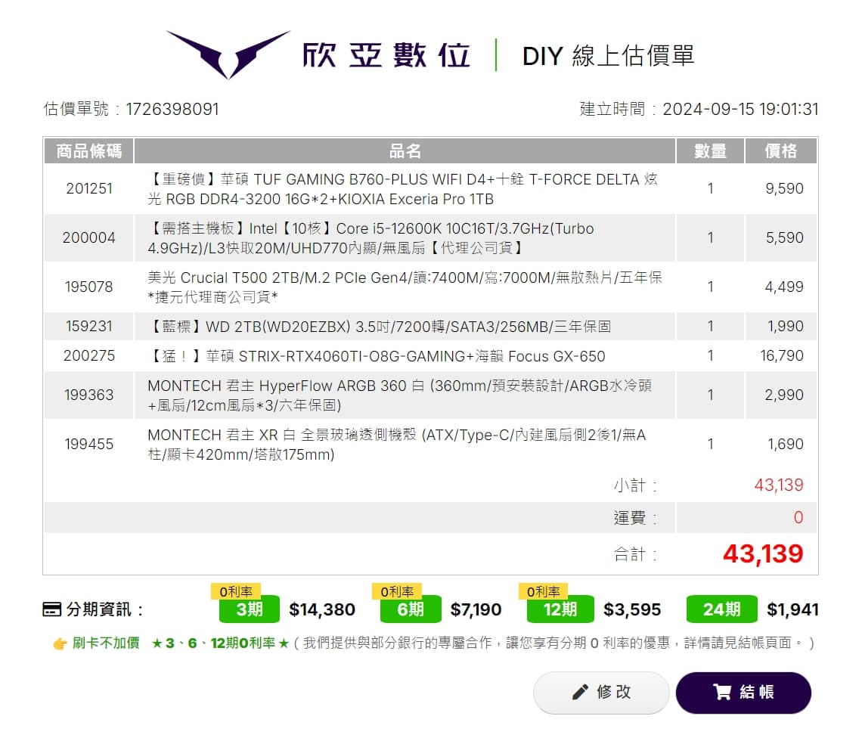Screen dimensions: 862x744
Task: Click the 欣亞數位 eagle logo
Action: click(x=228, y=54)
